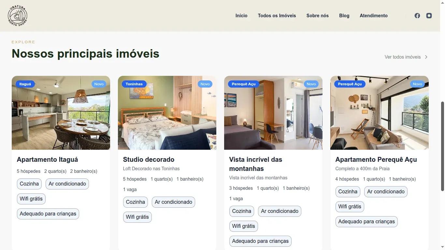Open the Studio decorado title link
This screenshot has height=250, width=445.
(149, 160)
